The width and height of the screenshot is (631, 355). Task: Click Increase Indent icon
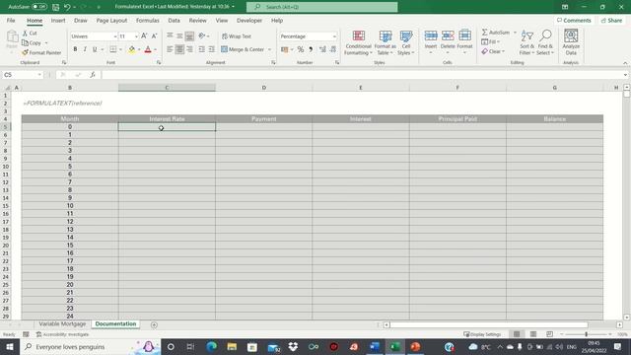coord(212,49)
